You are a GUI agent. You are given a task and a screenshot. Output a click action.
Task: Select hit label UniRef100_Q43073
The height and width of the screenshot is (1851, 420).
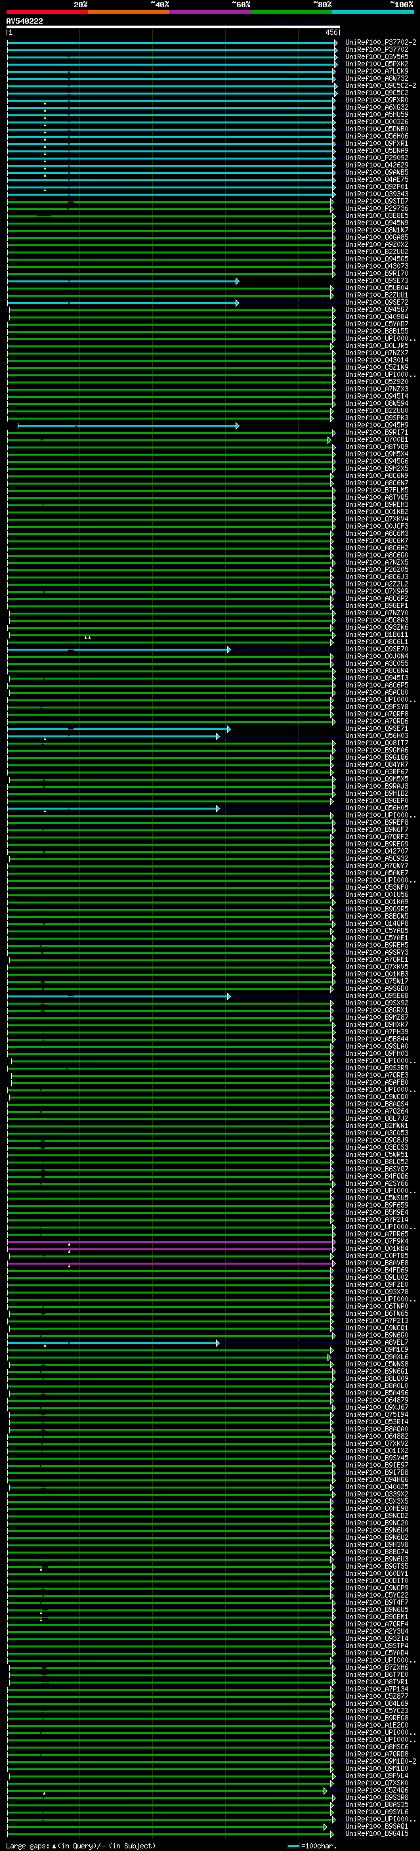(377, 266)
